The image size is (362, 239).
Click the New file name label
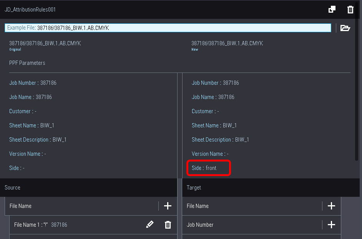227,43
